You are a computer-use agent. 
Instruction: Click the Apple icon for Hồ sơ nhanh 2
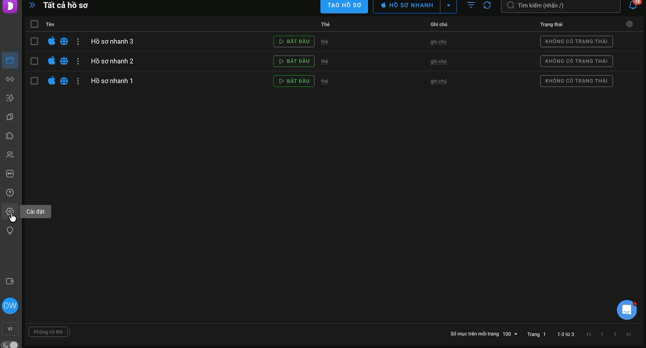pos(51,61)
